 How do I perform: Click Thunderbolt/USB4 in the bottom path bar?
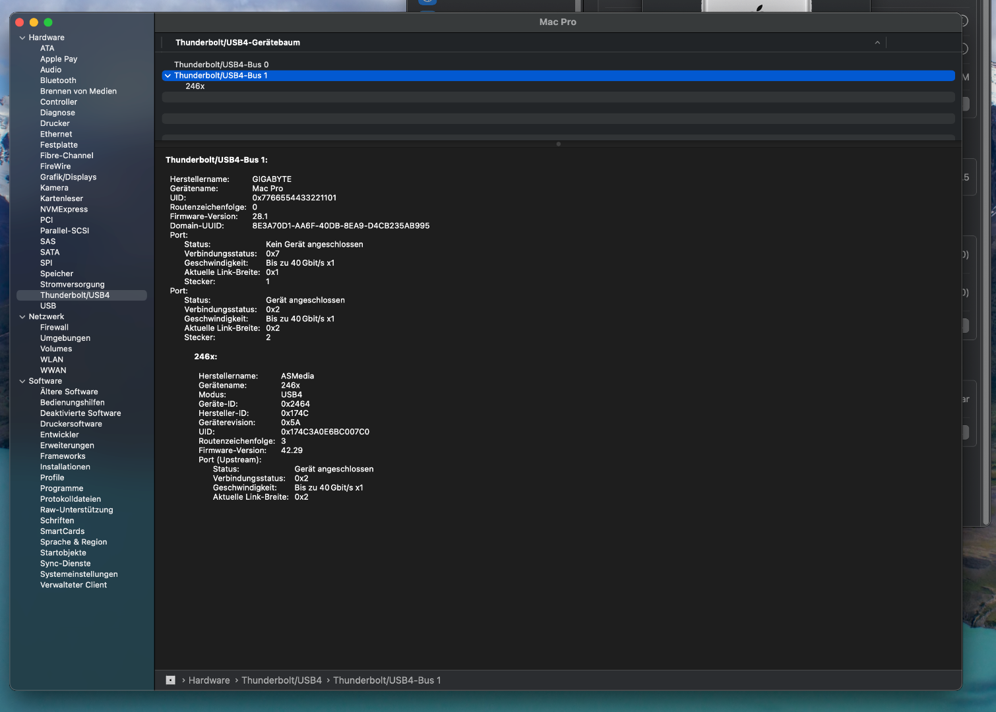point(282,680)
